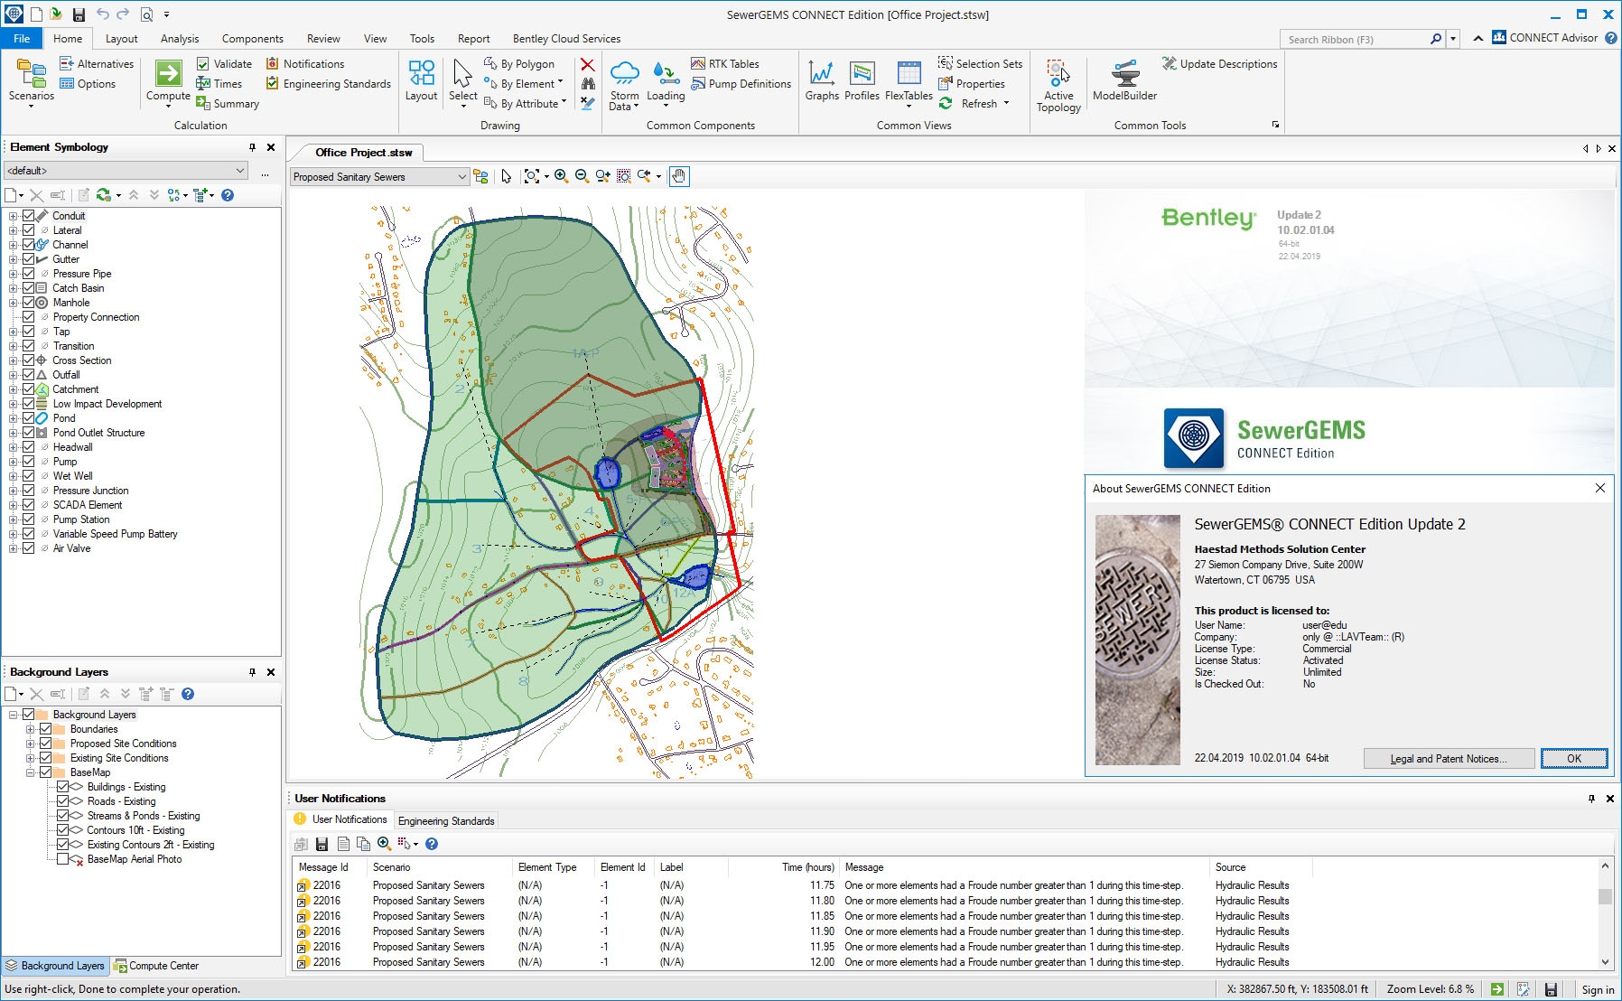The width and height of the screenshot is (1622, 1001).
Task: Toggle Roads - Existing layer checkbox
Action: click(x=63, y=801)
